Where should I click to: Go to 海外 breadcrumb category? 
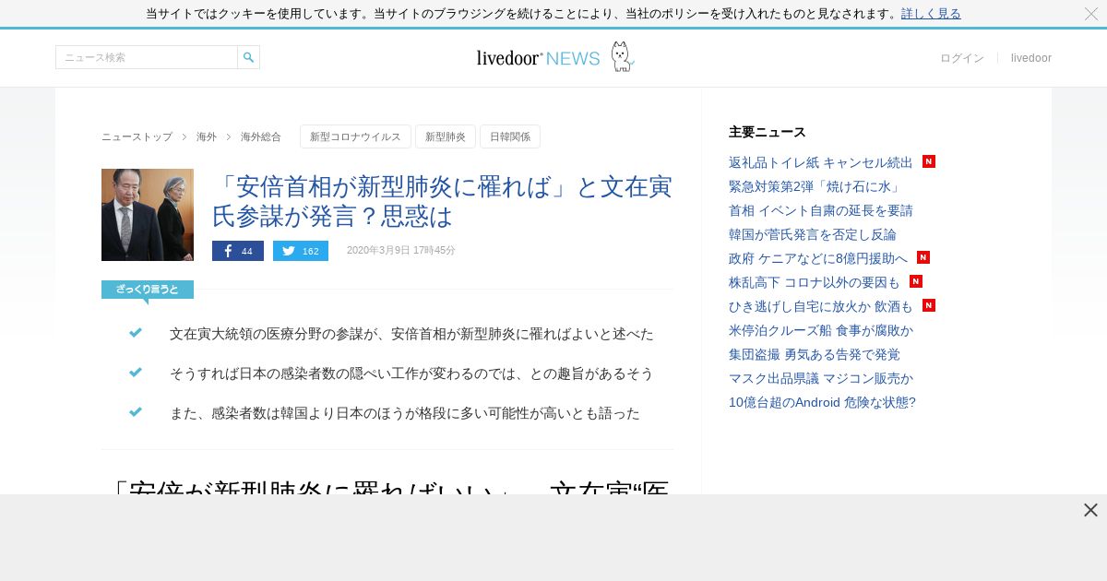click(x=207, y=136)
